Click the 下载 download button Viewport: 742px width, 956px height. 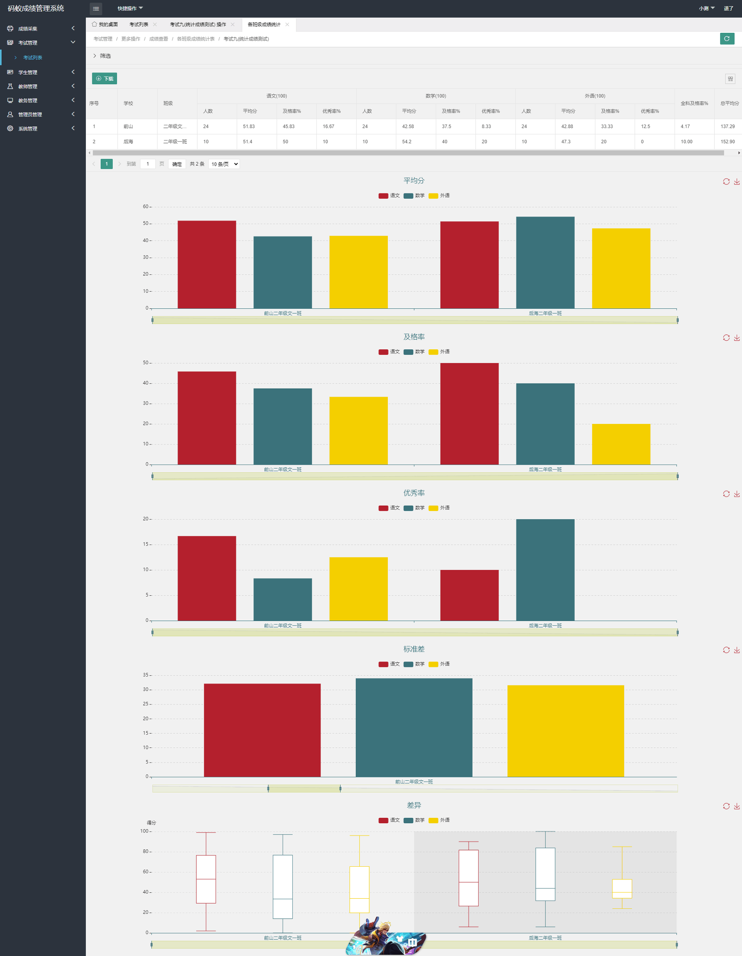coord(104,79)
